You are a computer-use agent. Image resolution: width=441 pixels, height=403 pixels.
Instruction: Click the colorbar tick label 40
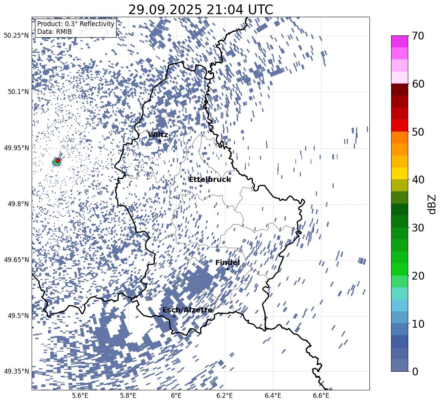click(418, 180)
